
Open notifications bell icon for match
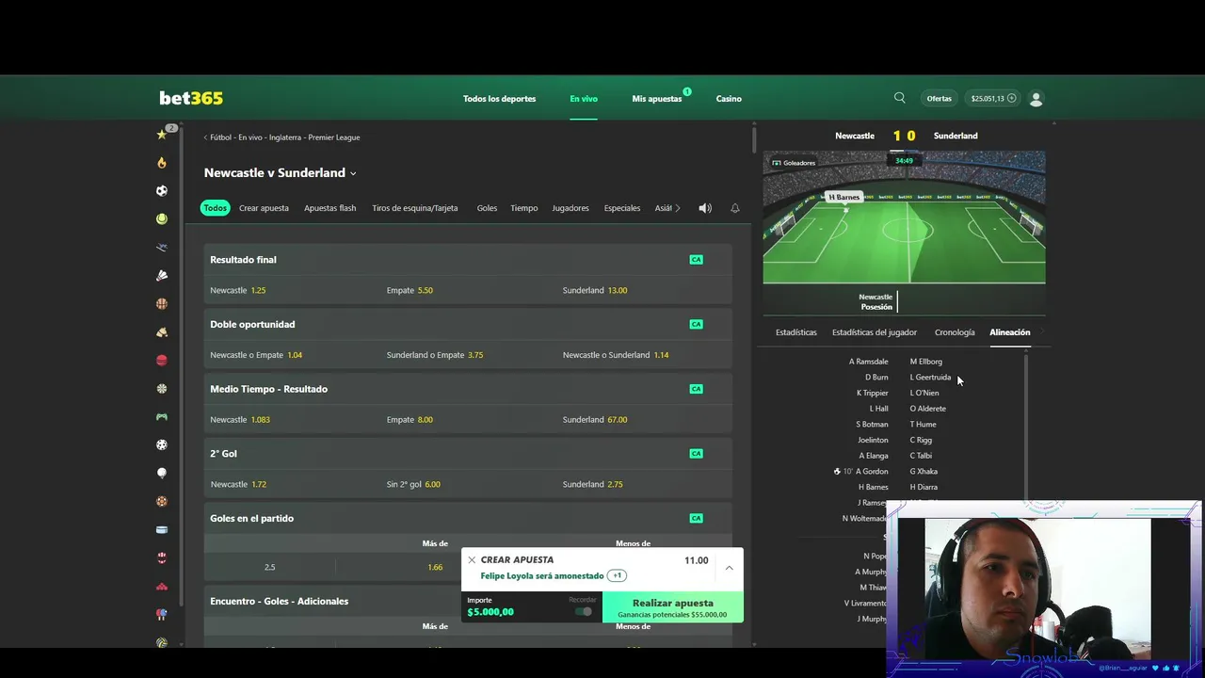735,208
